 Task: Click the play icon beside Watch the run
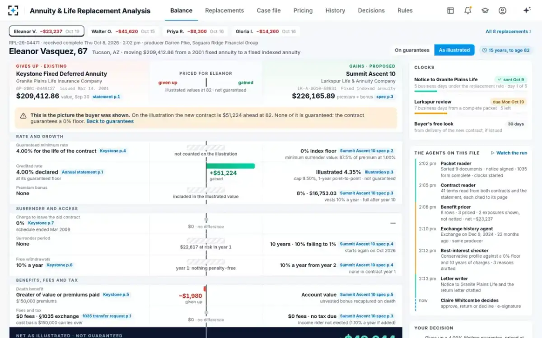493,153
